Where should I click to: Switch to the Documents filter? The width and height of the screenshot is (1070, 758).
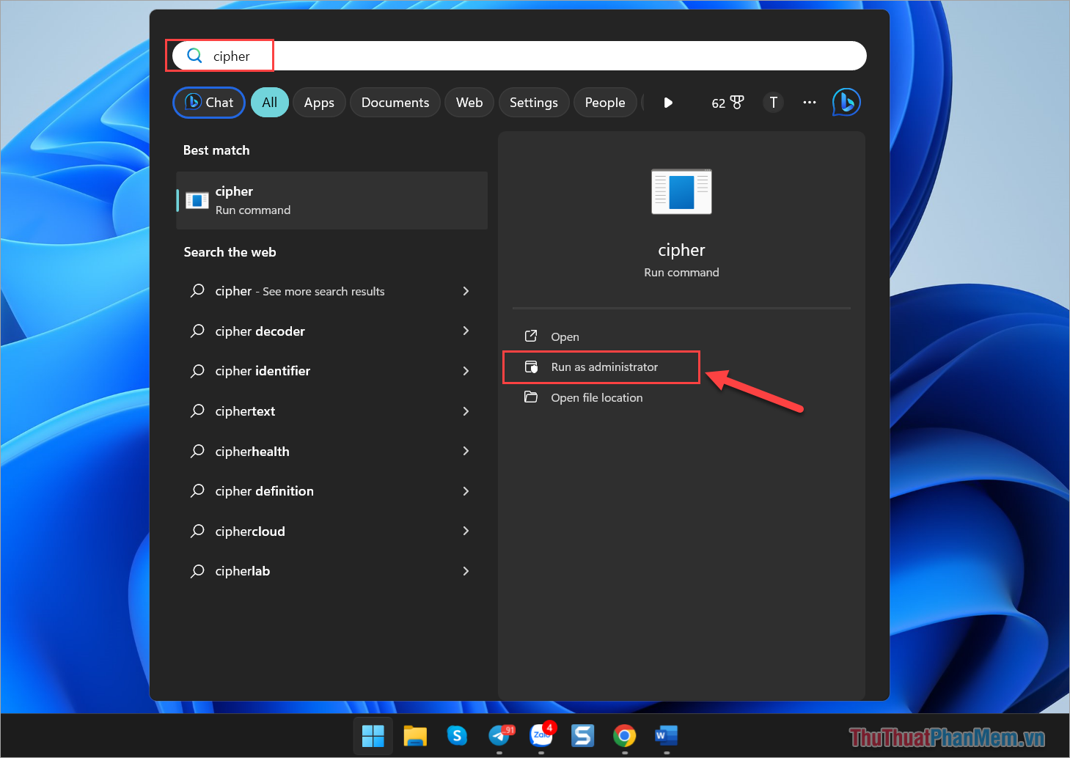tap(395, 102)
